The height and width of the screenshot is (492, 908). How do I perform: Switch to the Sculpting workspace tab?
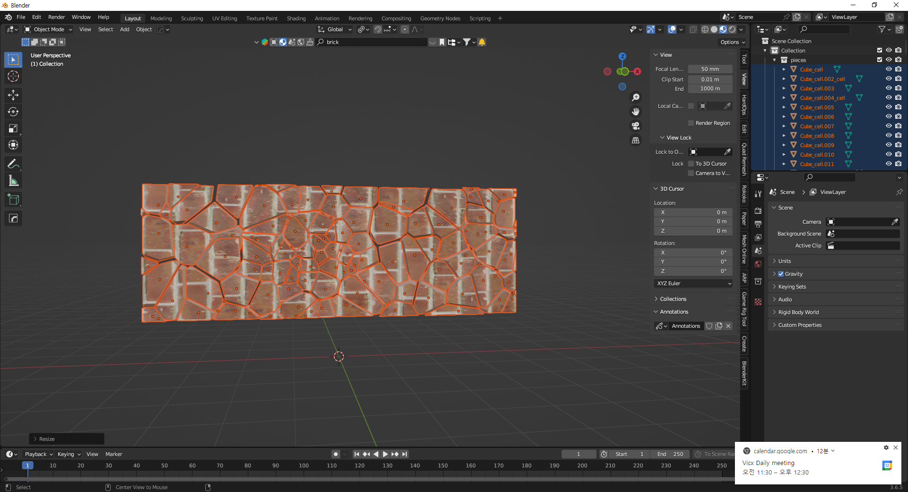click(192, 18)
